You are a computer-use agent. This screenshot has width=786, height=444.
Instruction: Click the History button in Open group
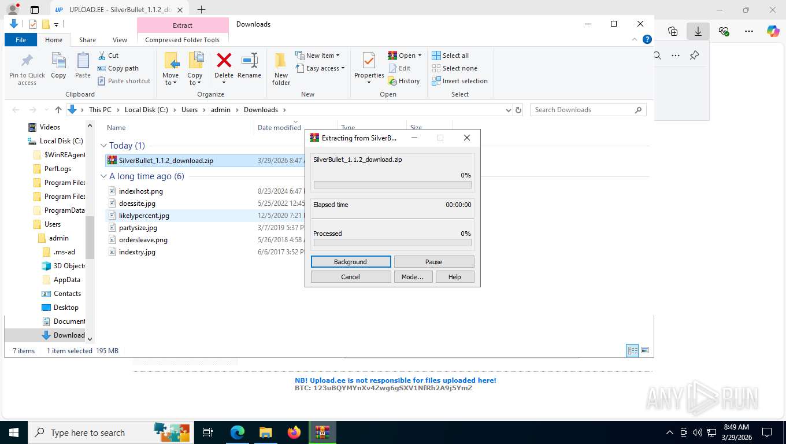click(x=404, y=81)
